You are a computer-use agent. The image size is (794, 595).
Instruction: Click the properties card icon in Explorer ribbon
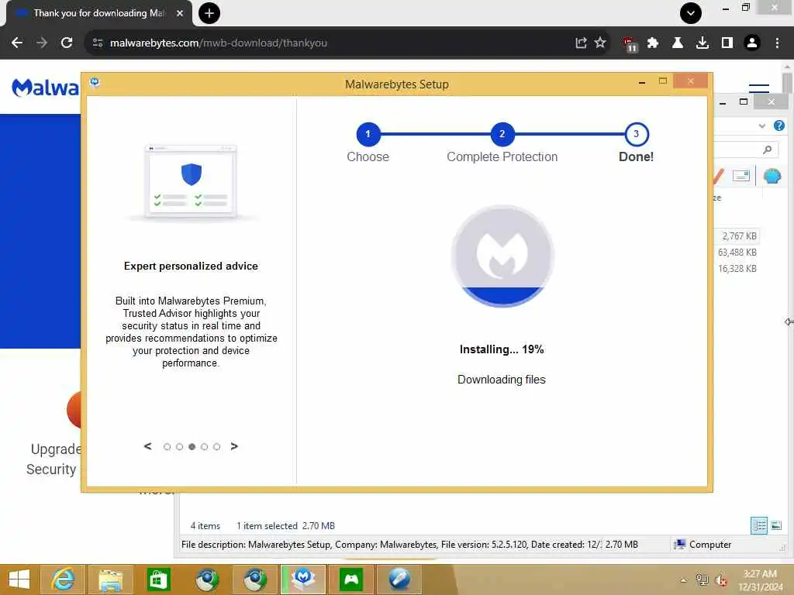click(740, 176)
